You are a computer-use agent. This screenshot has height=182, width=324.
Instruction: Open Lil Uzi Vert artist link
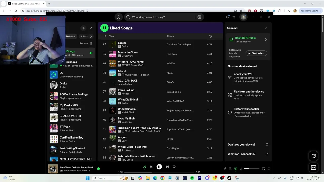click(127, 56)
